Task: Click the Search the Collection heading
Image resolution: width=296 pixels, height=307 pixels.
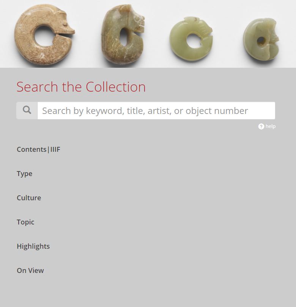Action: click(81, 87)
